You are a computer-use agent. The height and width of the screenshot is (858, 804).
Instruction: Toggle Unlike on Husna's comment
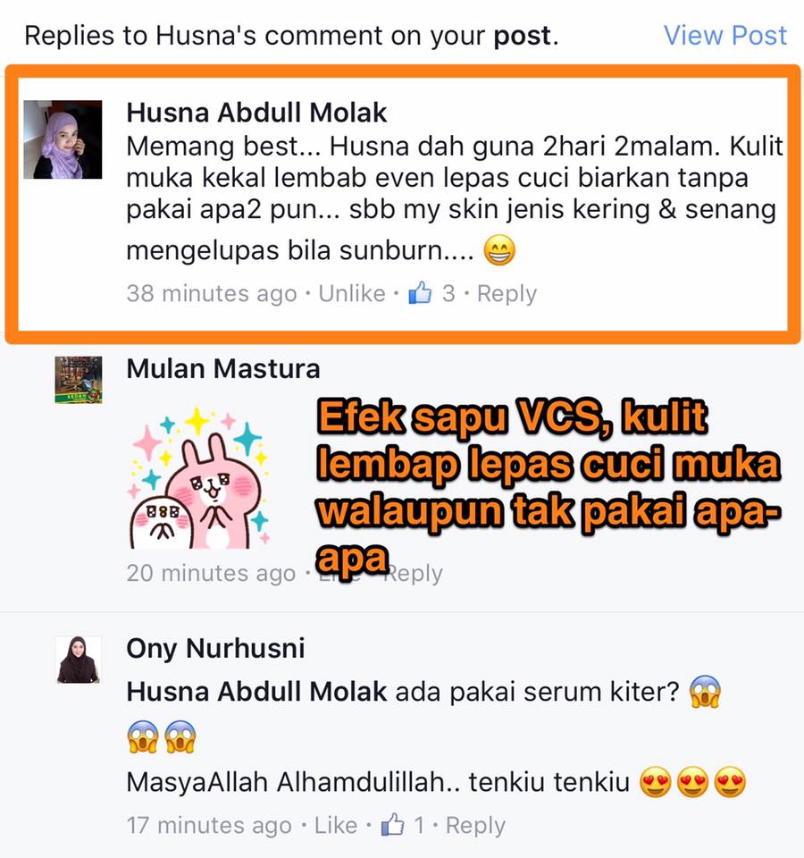[x=352, y=293]
